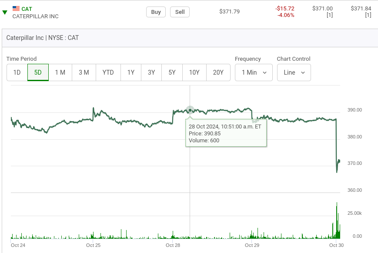The width and height of the screenshot is (378, 253).
Task: Click the Time Period label
Action: click(21, 59)
